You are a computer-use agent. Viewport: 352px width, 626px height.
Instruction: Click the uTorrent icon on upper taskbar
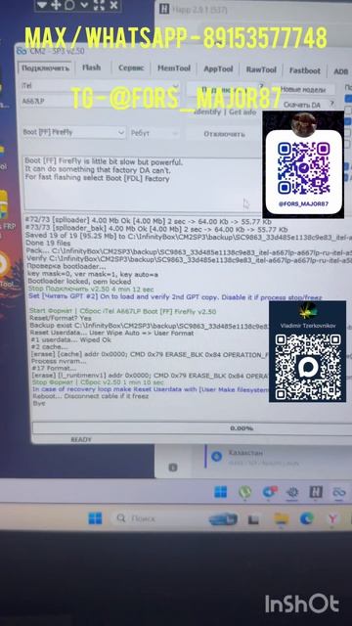(245, 492)
